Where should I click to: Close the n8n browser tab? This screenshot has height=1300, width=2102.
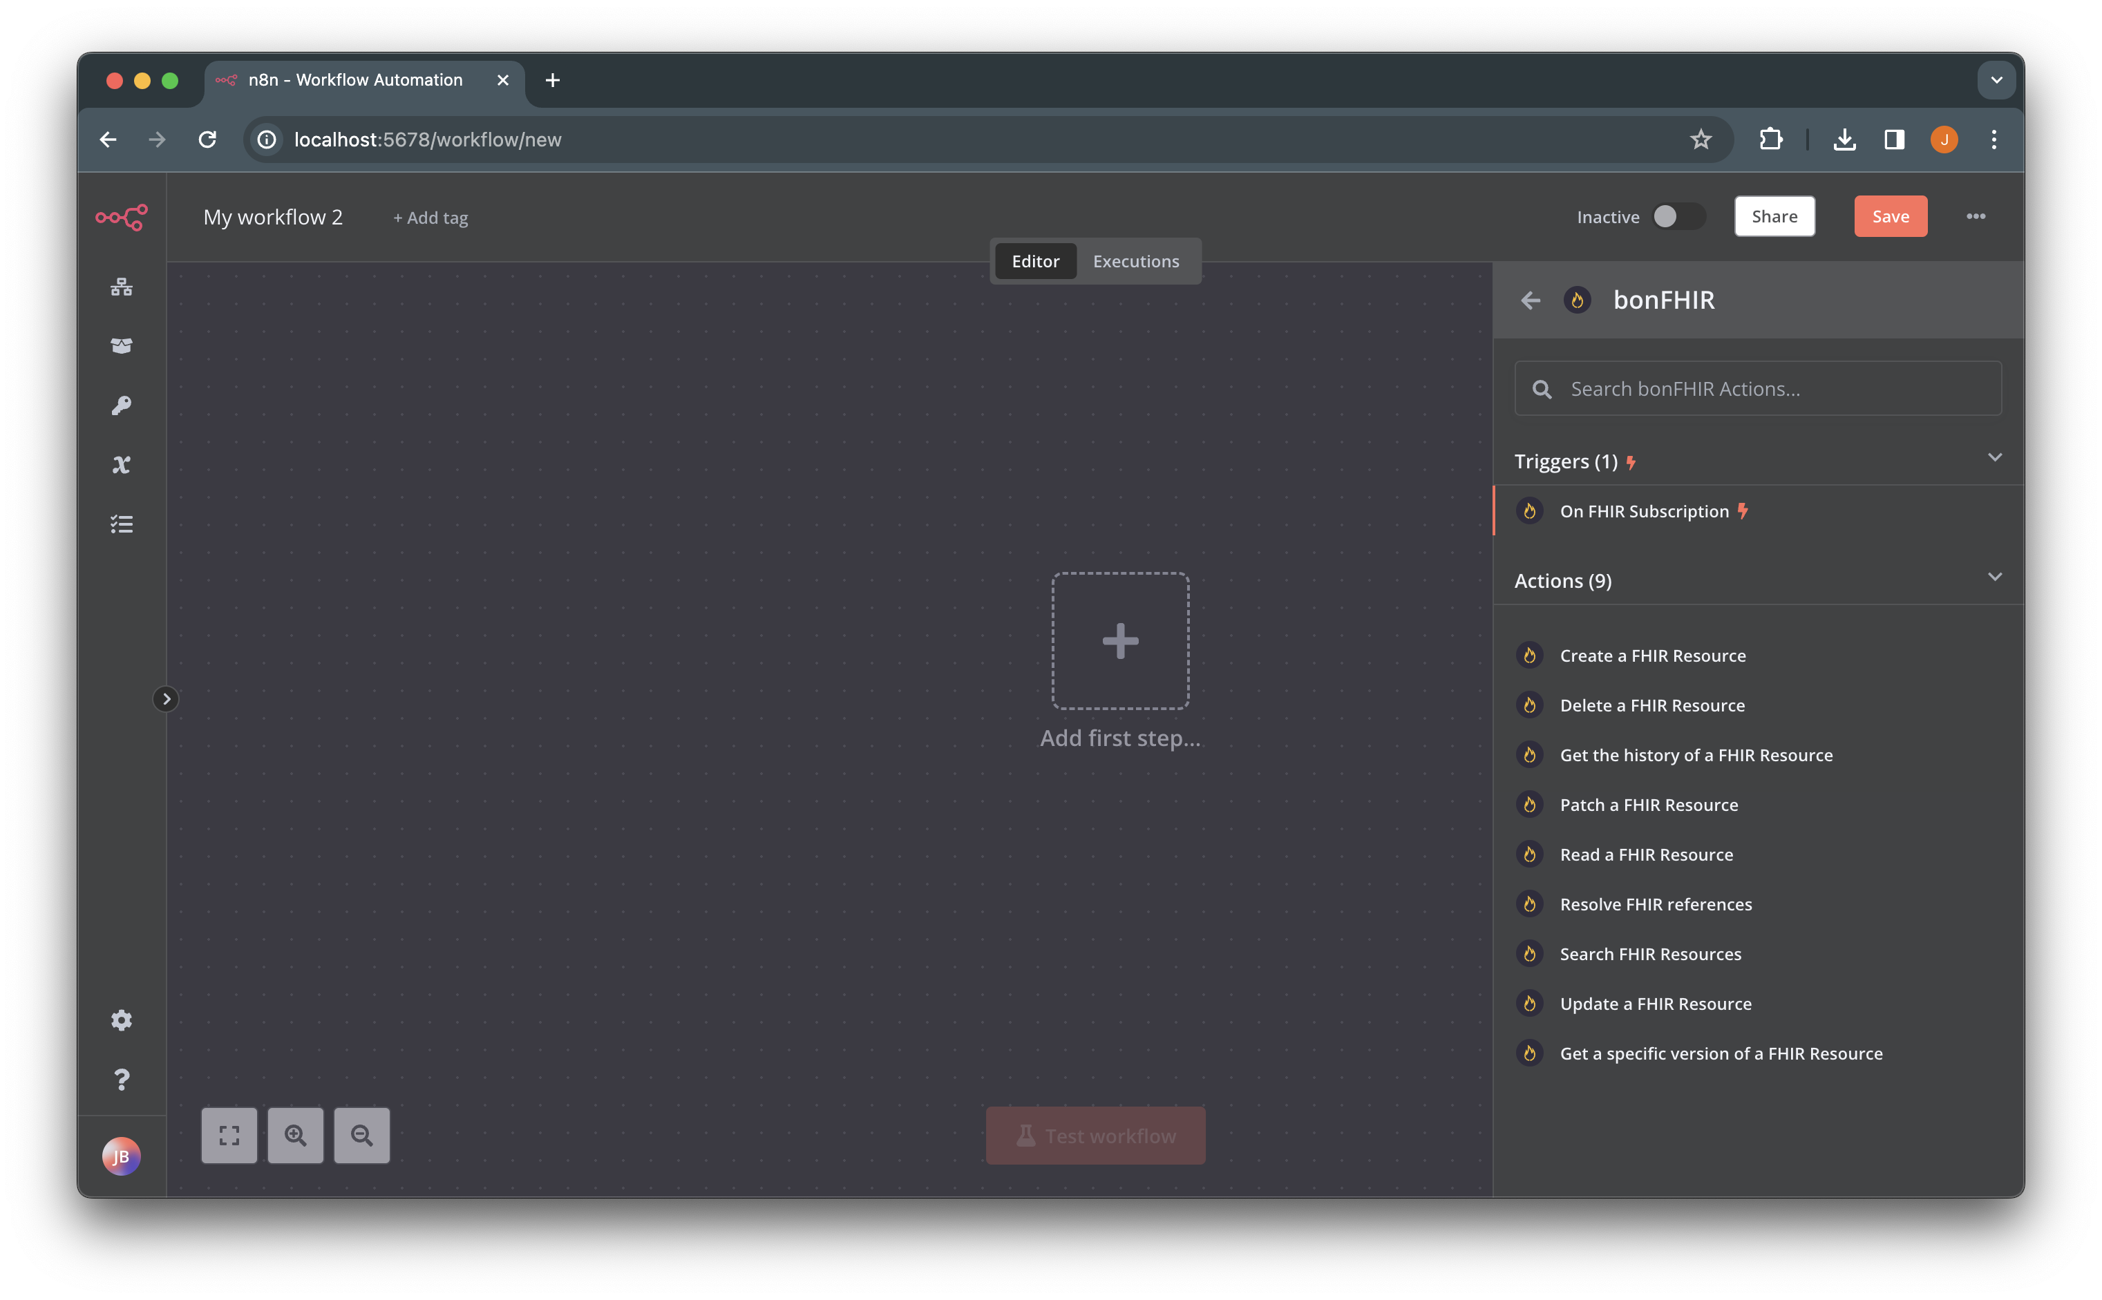pos(503,80)
